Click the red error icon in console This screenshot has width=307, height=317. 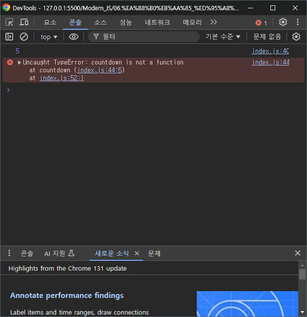tap(10, 62)
